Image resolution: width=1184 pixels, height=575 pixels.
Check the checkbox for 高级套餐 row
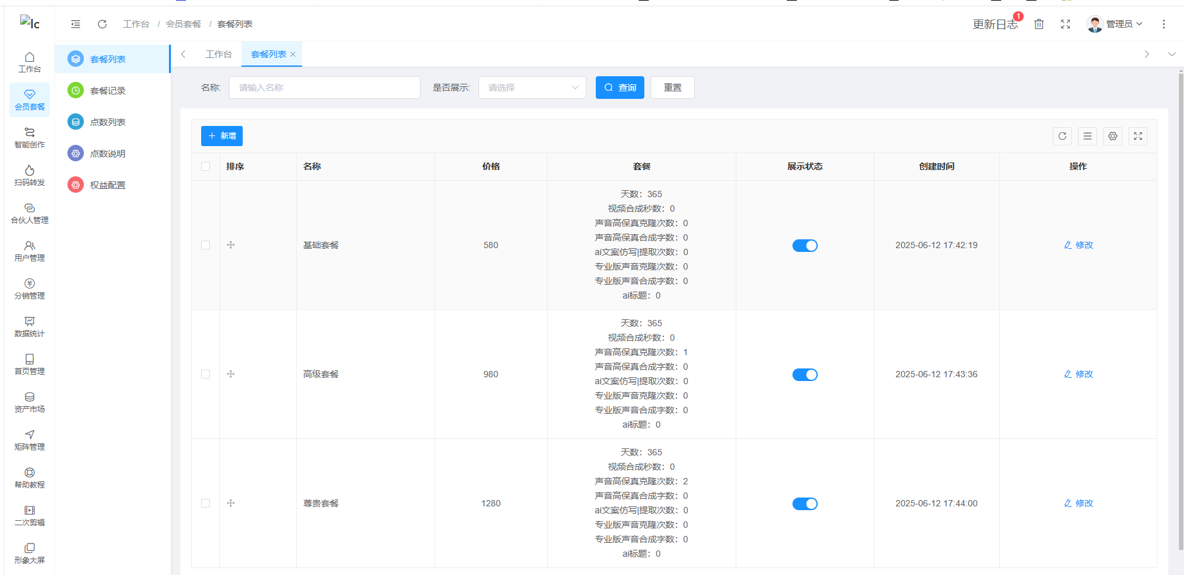pyautogui.click(x=206, y=374)
